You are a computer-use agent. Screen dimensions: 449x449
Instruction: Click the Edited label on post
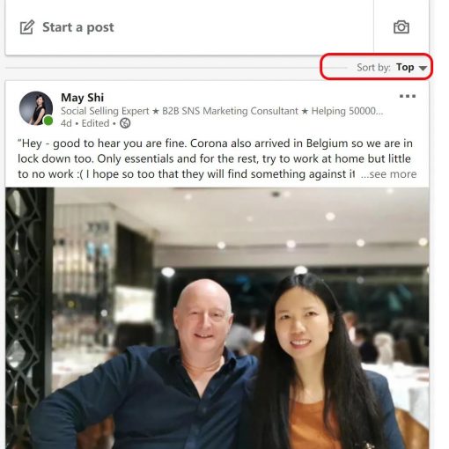click(95, 123)
